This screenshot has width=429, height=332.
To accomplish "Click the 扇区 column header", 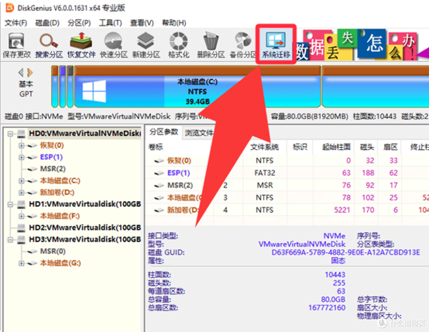I will pyautogui.click(x=390, y=147).
